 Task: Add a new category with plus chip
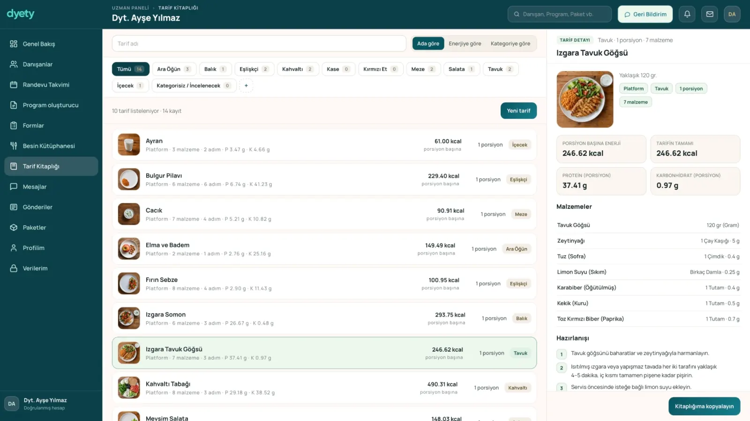click(x=246, y=86)
